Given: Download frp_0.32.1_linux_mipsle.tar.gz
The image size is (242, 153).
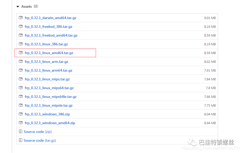Looking at the screenshot, I should (x=49, y=106).
